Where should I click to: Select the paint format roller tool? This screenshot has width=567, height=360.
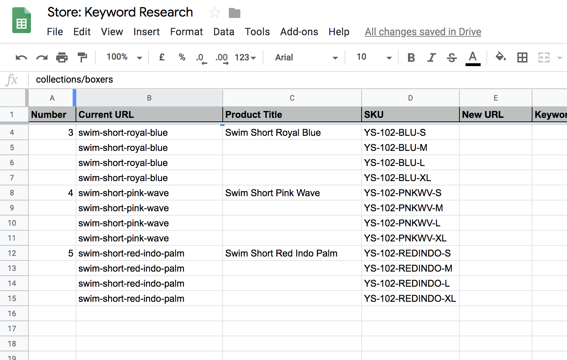(82, 57)
